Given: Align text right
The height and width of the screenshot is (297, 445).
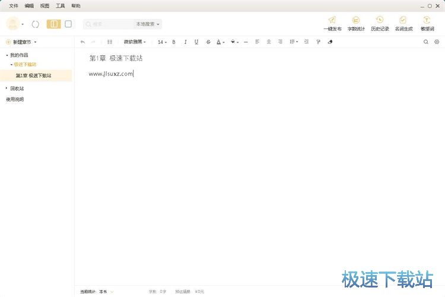Looking at the screenshot, I should point(280,42).
